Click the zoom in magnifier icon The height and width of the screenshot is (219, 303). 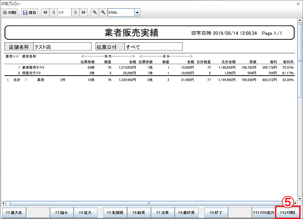pyautogui.click(x=103, y=12)
